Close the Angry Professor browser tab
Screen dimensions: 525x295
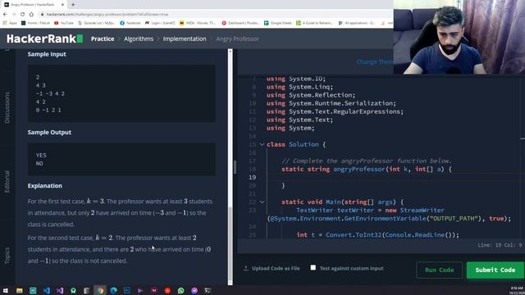pyautogui.click(x=62, y=5)
